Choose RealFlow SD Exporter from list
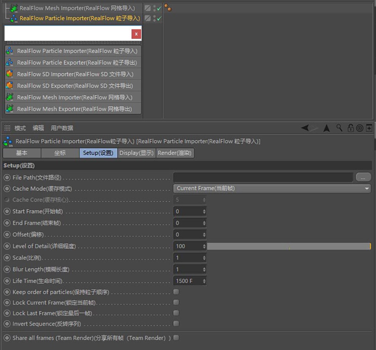The image size is (376, 350). pos(73,86)
